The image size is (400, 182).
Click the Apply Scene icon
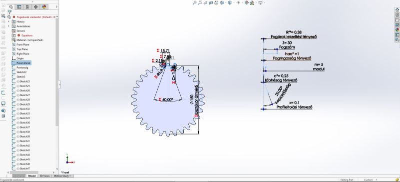252,3
